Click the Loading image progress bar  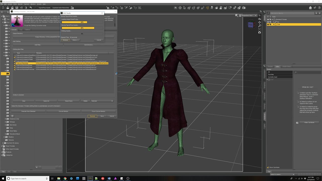82,22
